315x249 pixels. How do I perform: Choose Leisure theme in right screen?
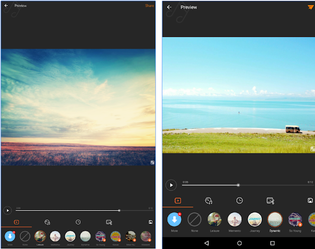(x=215, y=219)
